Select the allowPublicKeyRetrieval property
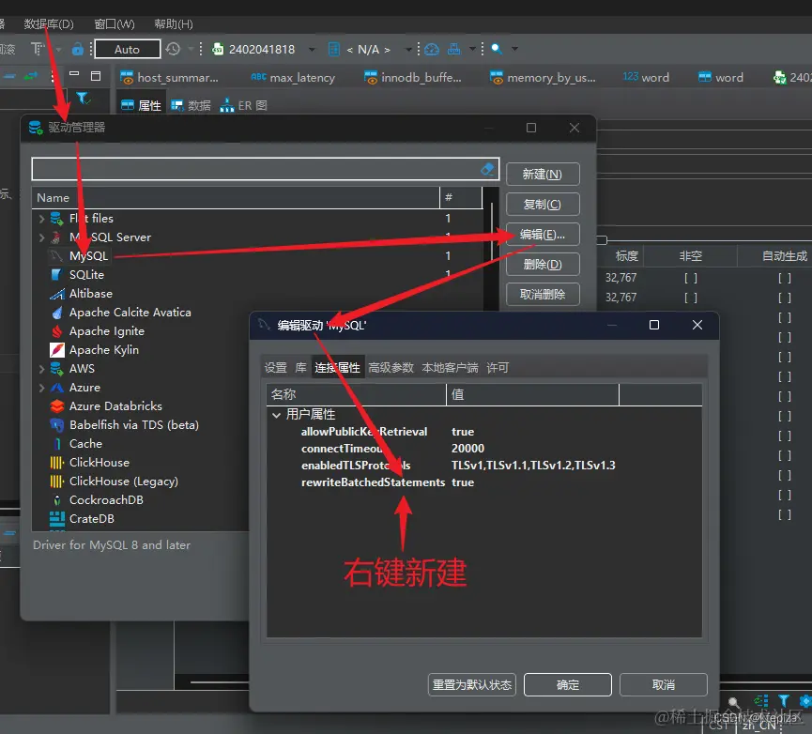This screenshot has height=734, width=812. click(364, 432)
